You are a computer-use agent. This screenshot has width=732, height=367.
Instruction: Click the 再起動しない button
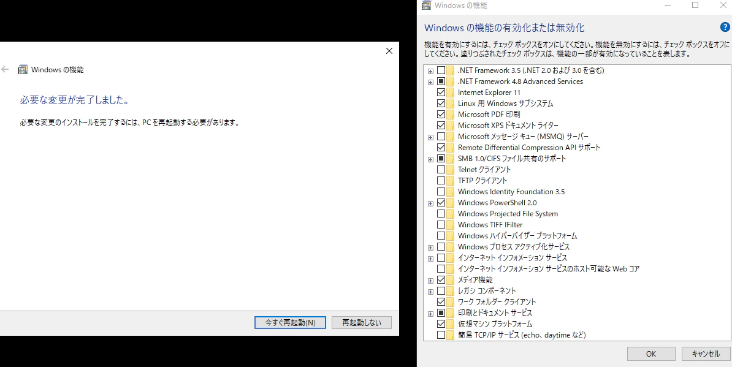click(x=361, y=322)
